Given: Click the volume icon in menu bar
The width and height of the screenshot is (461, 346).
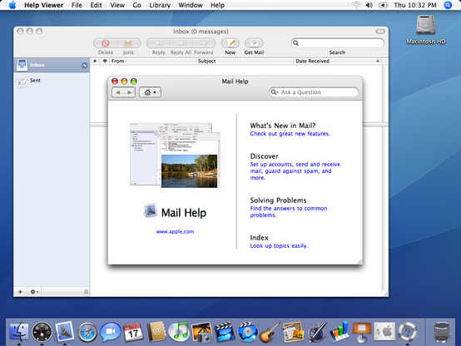Looking at the screenshot, I should tap(369, 5).
